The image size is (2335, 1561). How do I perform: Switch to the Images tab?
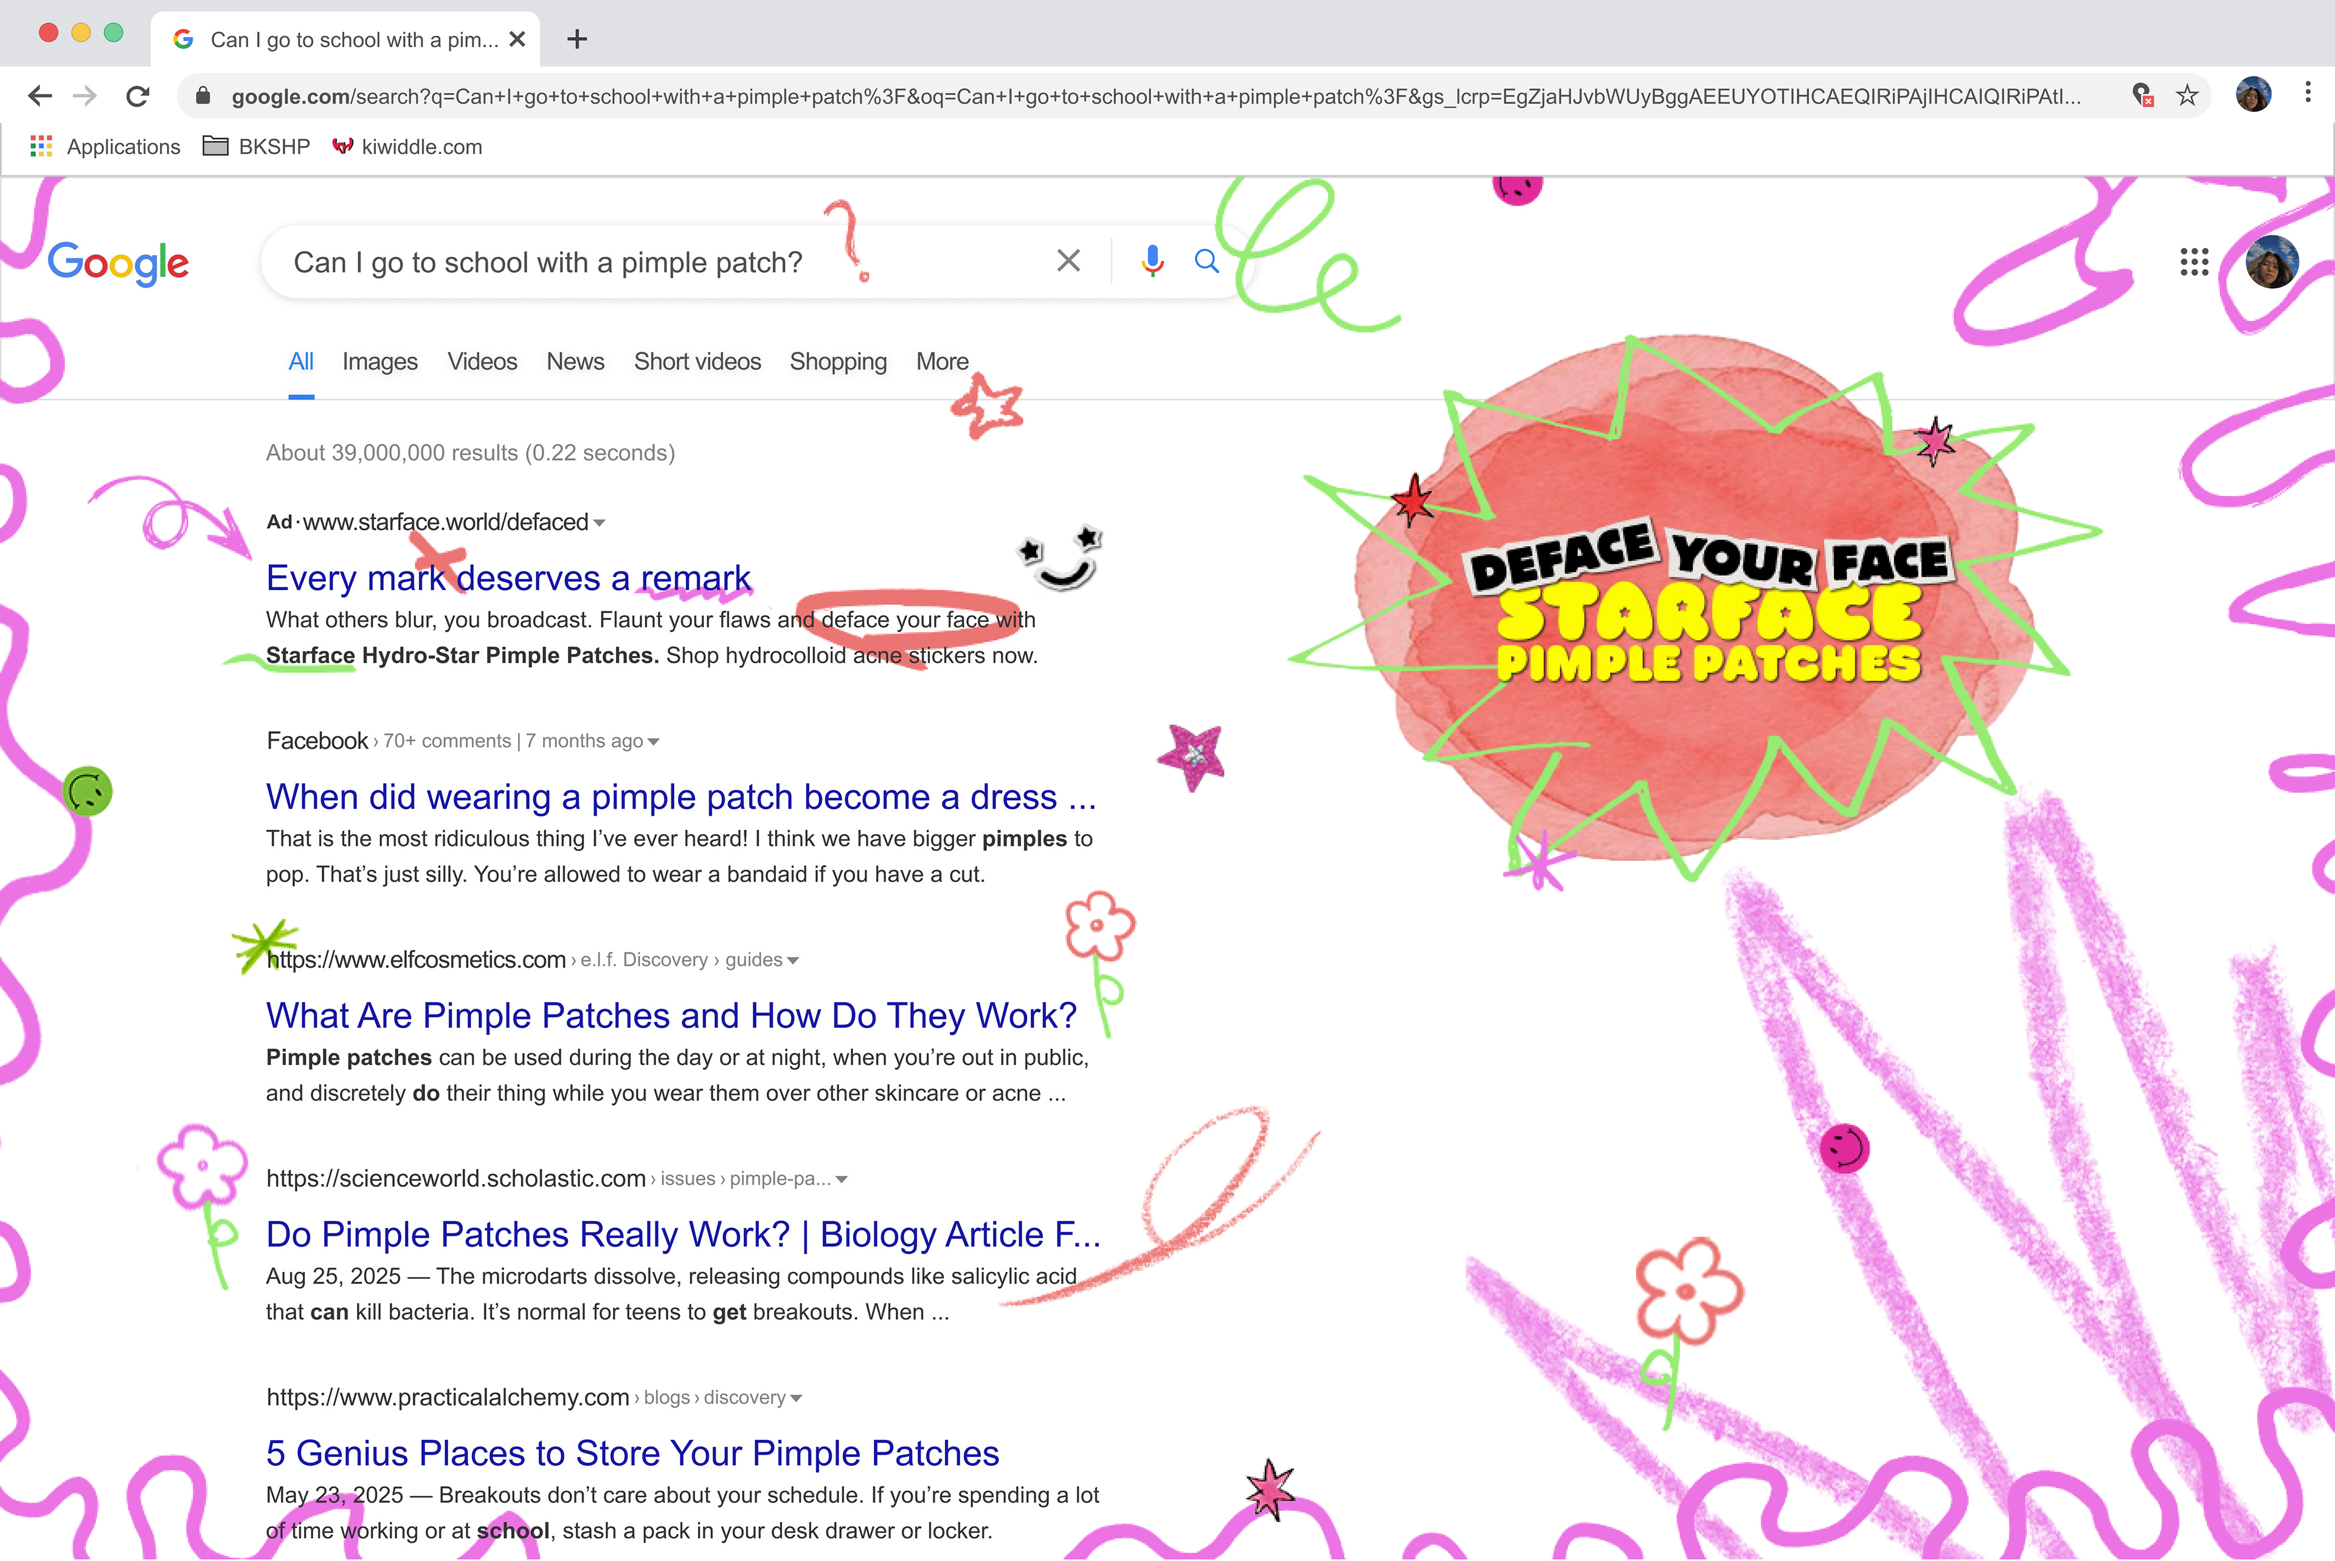(379, 362)
